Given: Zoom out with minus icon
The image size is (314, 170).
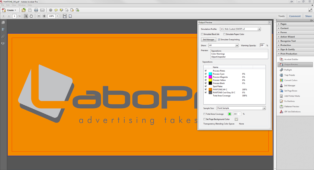Looking at the screenshot, I should (x=39, y=16).
